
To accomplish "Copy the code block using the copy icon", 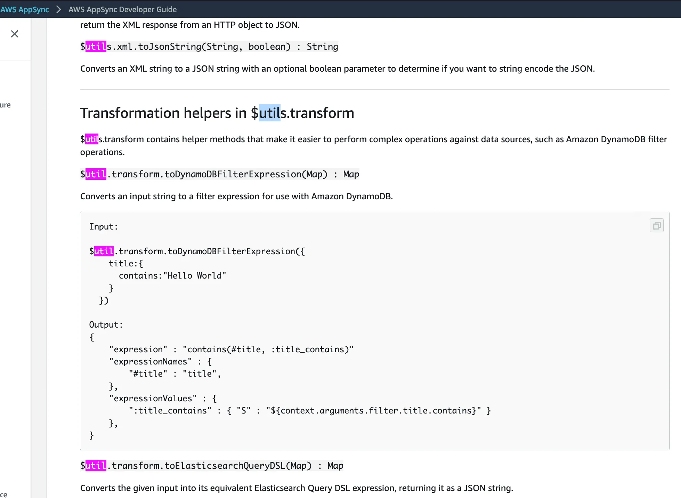I will click(x=657, y=226).
